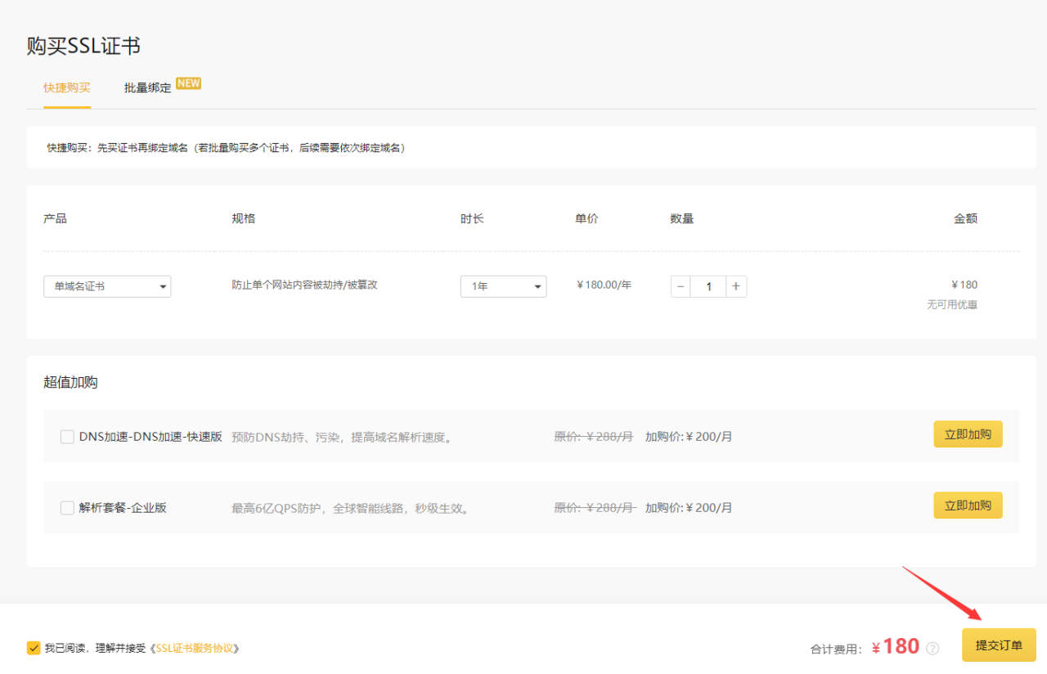
Task: Open the 单域名证书 product dropdown
Action: tap(107, 286)
